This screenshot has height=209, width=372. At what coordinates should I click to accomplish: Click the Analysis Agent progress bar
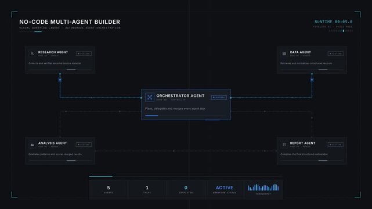pyautogui.click(x=60, y=161)
